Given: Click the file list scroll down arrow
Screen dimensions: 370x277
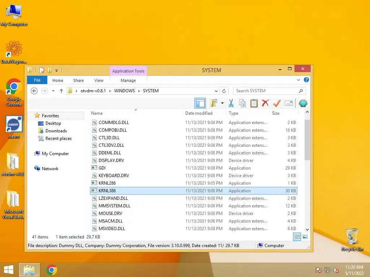Looking at the screenshot, I should click(x=307, y=229).
